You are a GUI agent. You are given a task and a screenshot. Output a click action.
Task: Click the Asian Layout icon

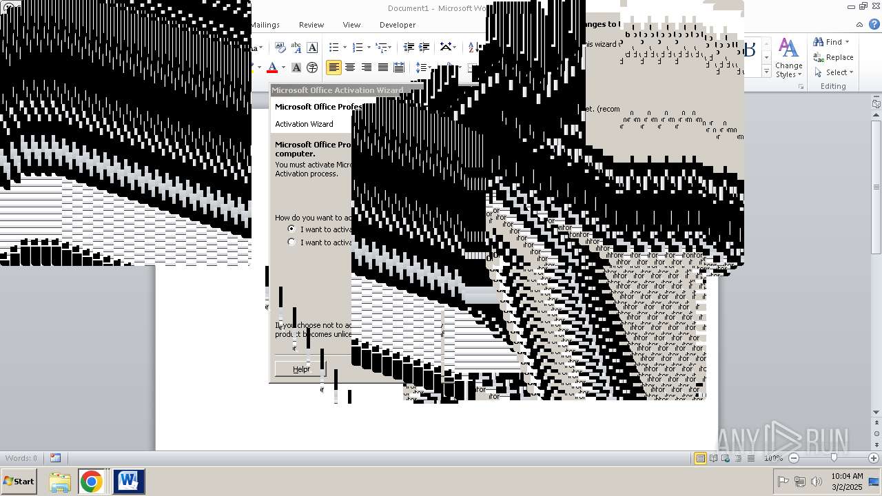(x=447, y=48)
